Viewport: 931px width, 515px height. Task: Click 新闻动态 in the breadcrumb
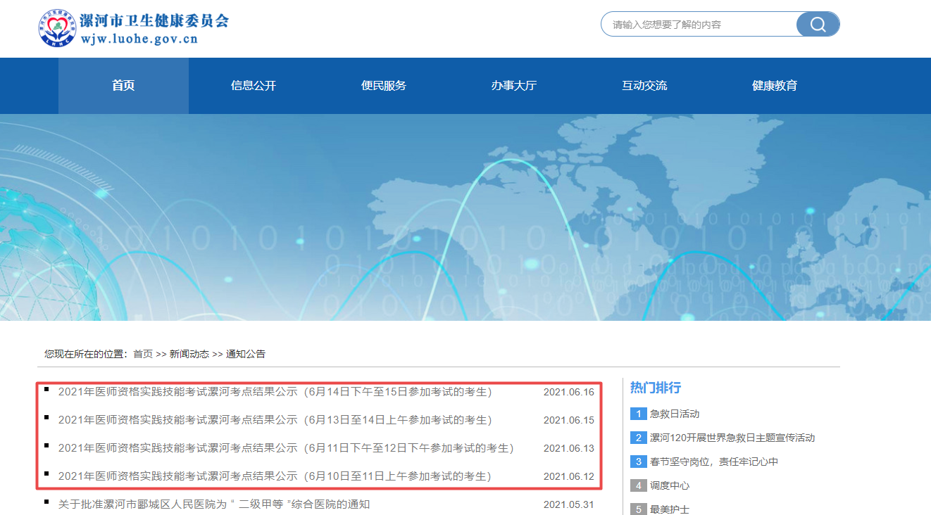[x=189, y=354]
